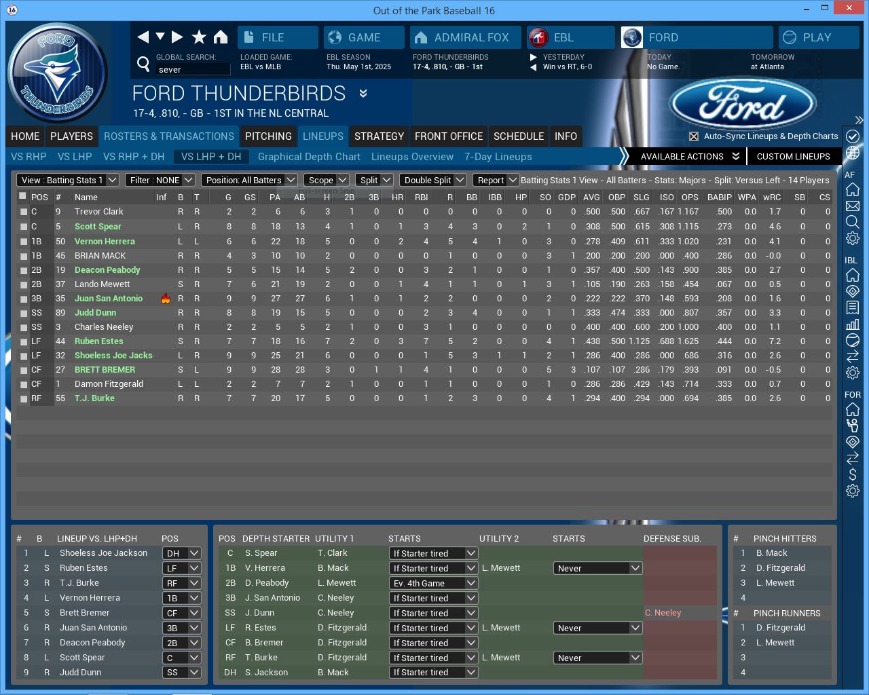Screen dimensions: 869x695
Task: Expand the team menu chevron beside FORD THUNDERBIRDS
Action: [x=363, y=94]
